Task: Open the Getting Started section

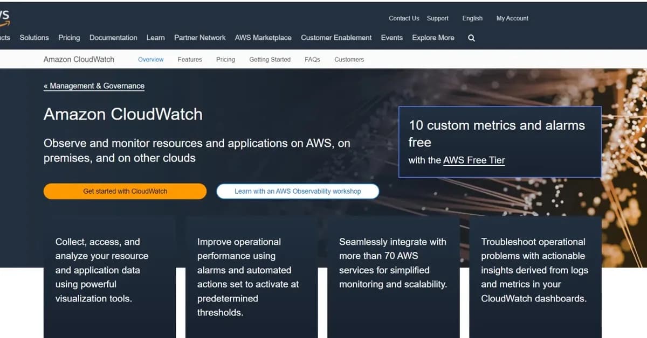Action: pyautogui.click(x=270, y=60)
